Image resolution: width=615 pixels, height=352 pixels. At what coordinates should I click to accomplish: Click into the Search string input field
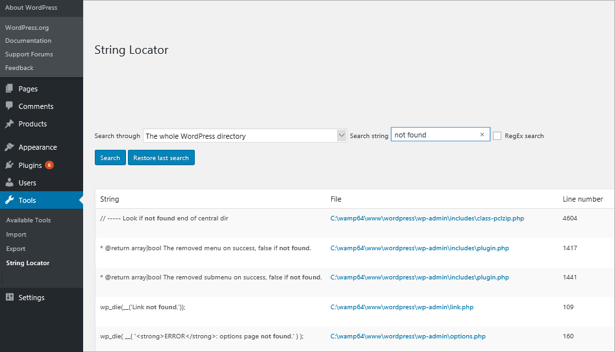coord(434,135)
